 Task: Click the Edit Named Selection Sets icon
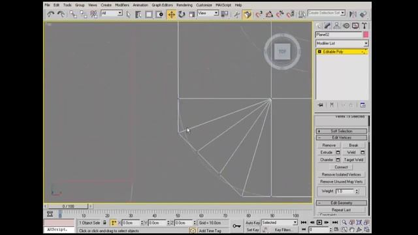[x=302, y=14]
